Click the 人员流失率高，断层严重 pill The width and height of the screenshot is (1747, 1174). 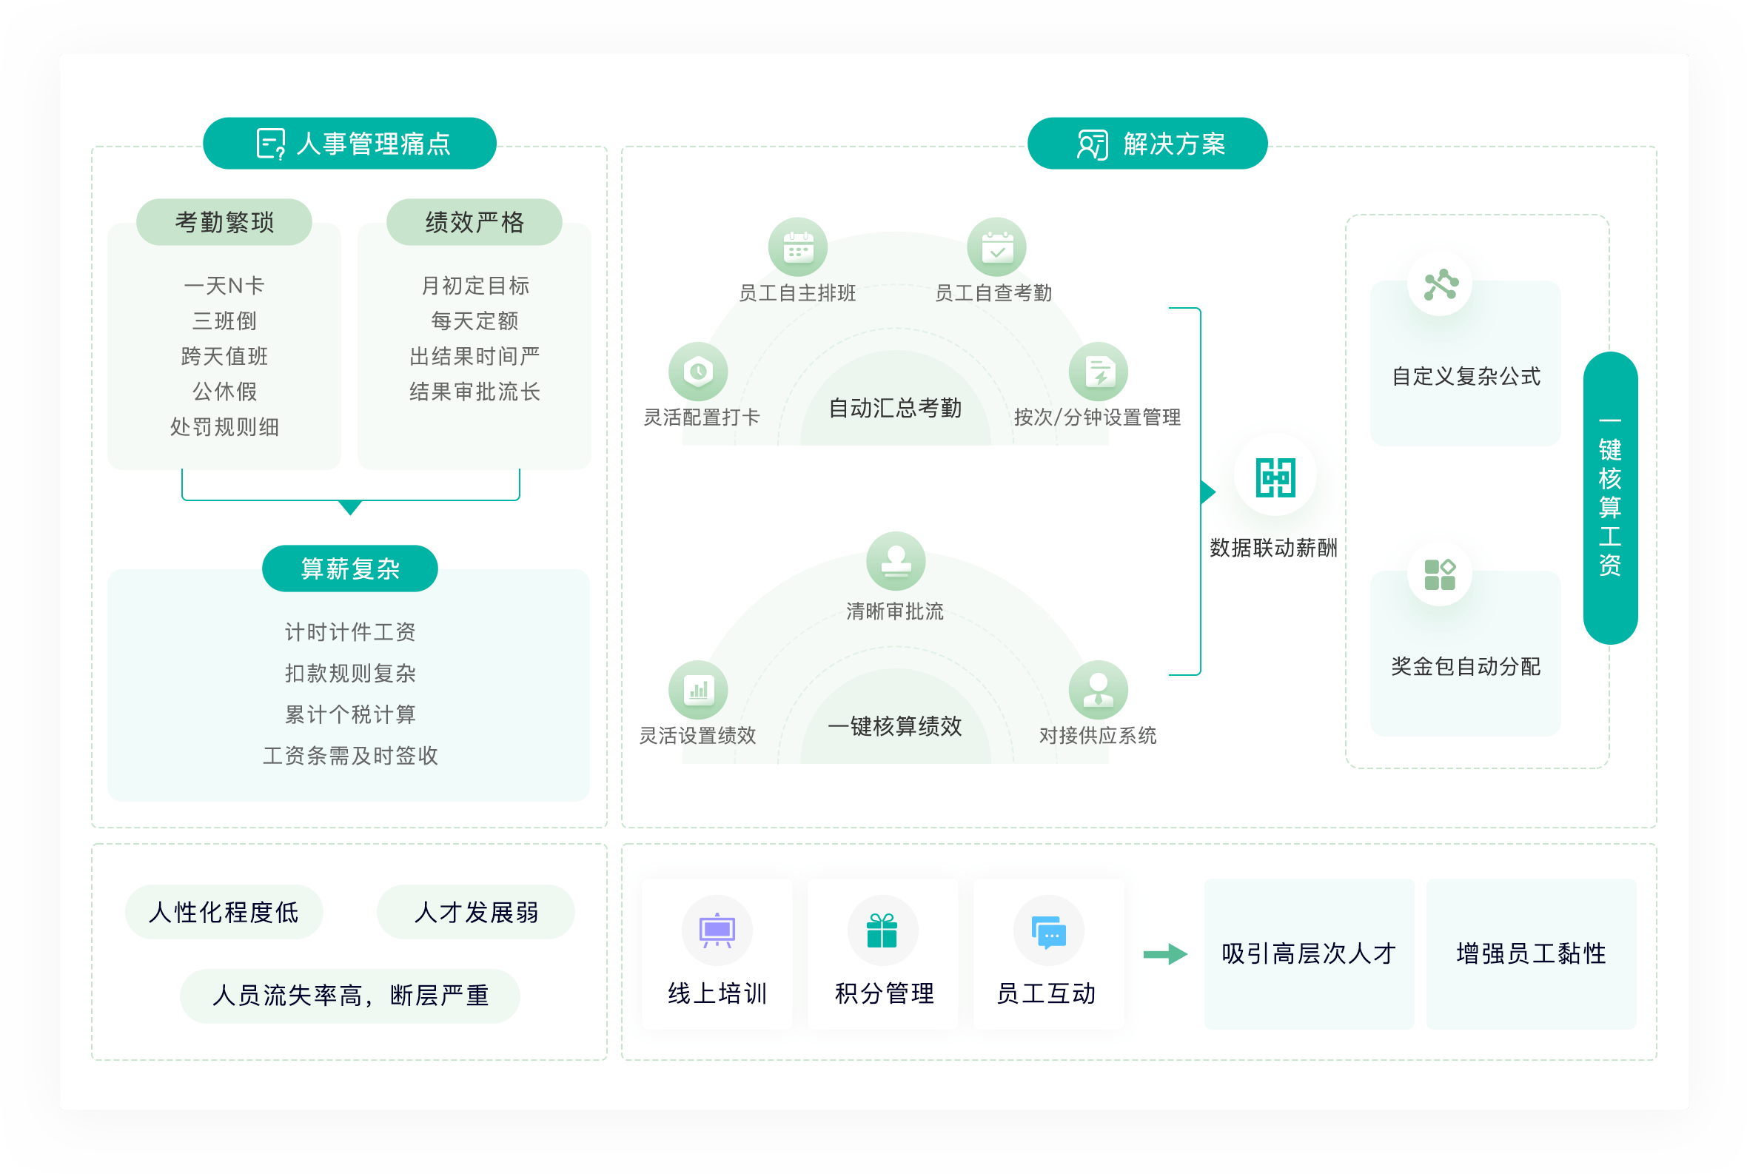click(x=349, y=995)
